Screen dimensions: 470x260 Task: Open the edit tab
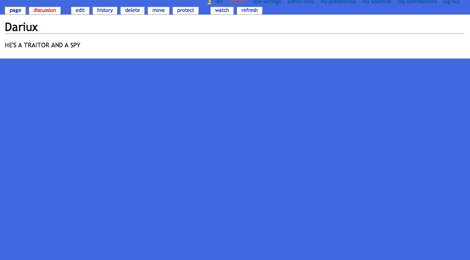tap(80, 11)
